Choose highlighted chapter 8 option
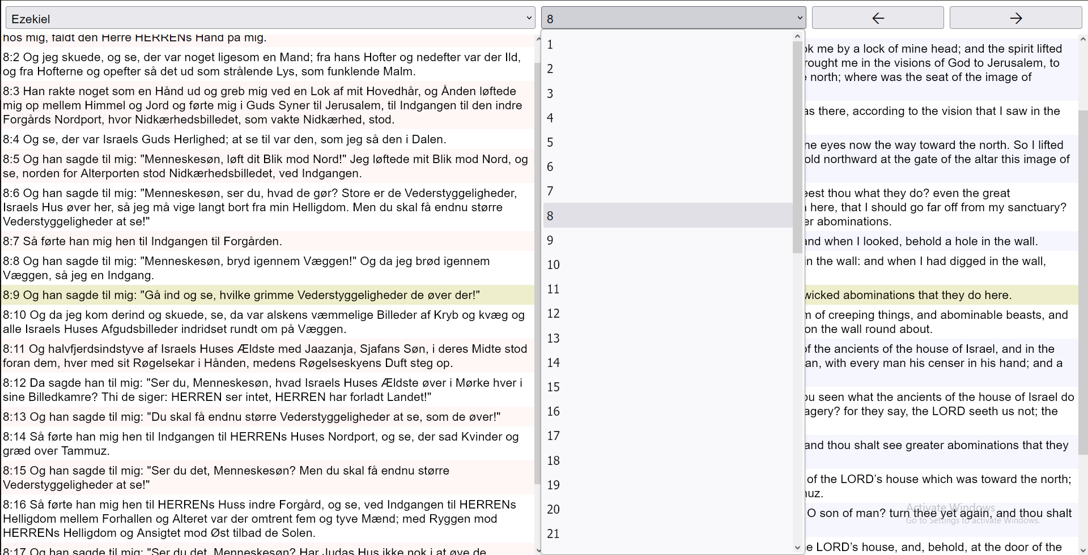 (668, 216)
